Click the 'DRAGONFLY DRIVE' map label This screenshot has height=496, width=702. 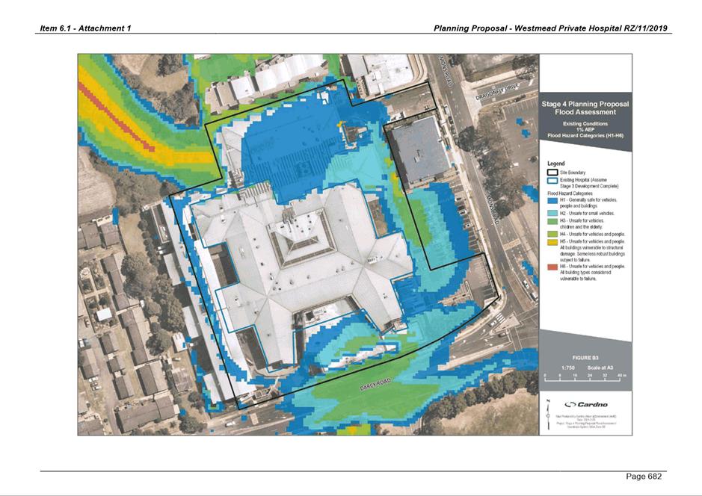tap(497, 92)
